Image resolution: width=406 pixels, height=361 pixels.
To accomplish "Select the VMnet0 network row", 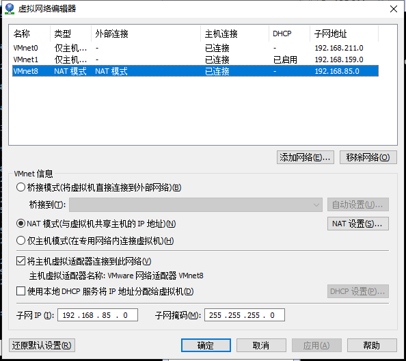I will [195, 48].
